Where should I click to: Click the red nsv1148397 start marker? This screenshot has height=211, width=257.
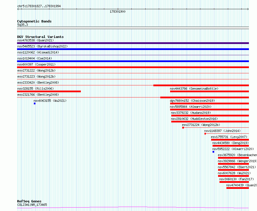tap(205, 134)
